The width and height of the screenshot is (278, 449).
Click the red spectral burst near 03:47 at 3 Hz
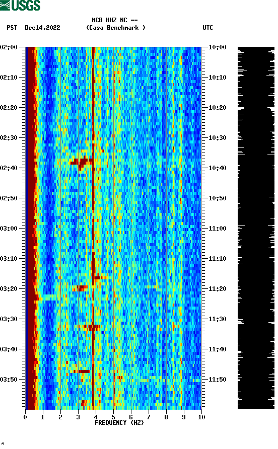(82, 371)
